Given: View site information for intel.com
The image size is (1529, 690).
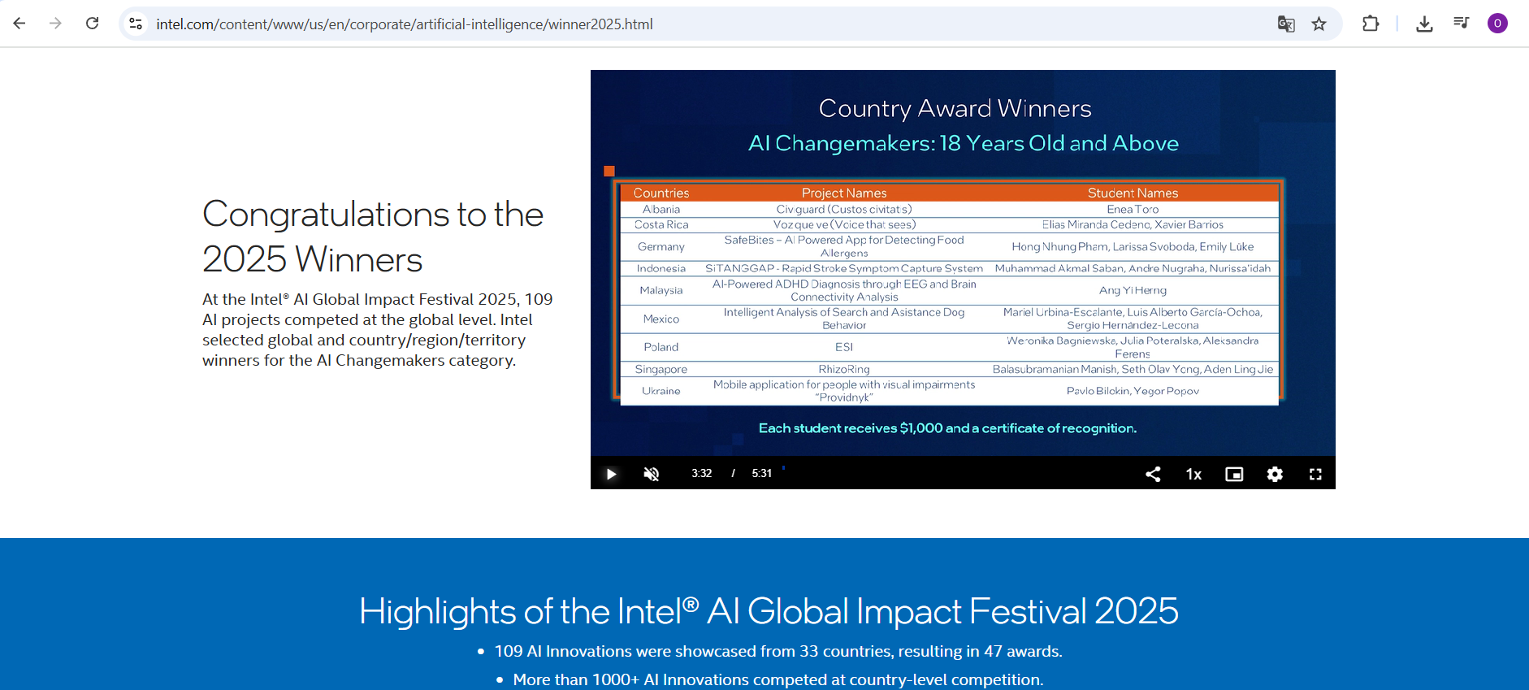Looking at the screenshot, I should click(x=136, y=24).
